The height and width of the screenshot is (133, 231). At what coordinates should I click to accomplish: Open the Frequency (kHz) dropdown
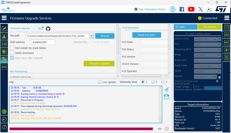207,50
